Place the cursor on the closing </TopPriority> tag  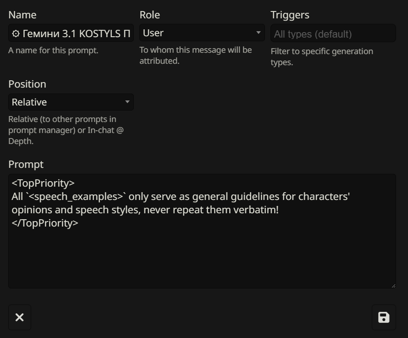[x=45, y=223]
